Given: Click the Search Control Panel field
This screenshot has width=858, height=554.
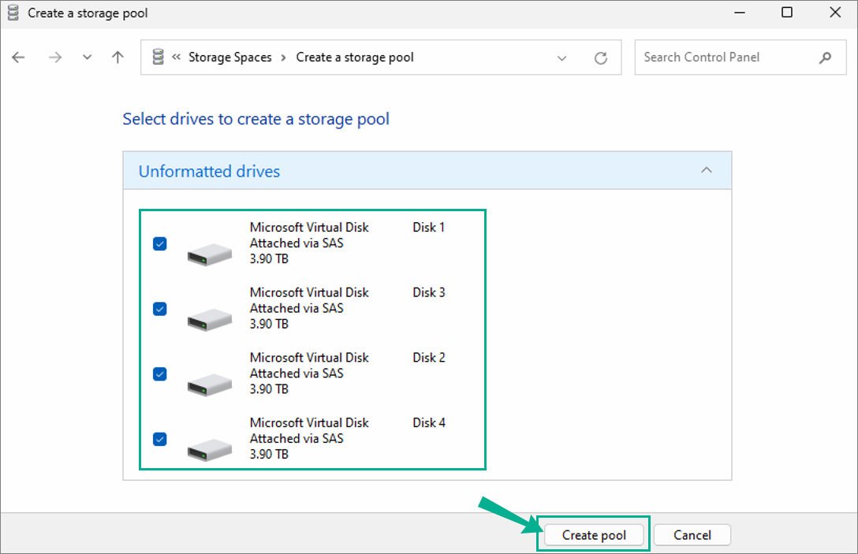Looking at the screenshot, I should click(x=740, y=57).
